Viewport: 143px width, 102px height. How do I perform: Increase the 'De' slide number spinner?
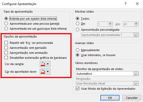(110, 23)
